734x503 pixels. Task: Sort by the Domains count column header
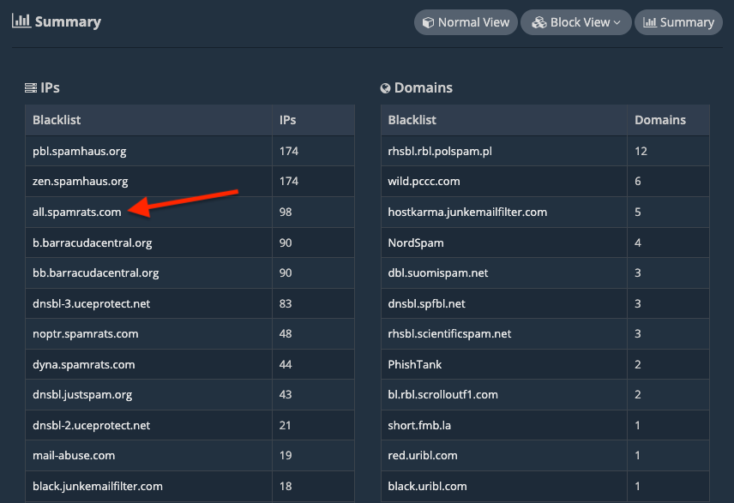pos(659,120)
